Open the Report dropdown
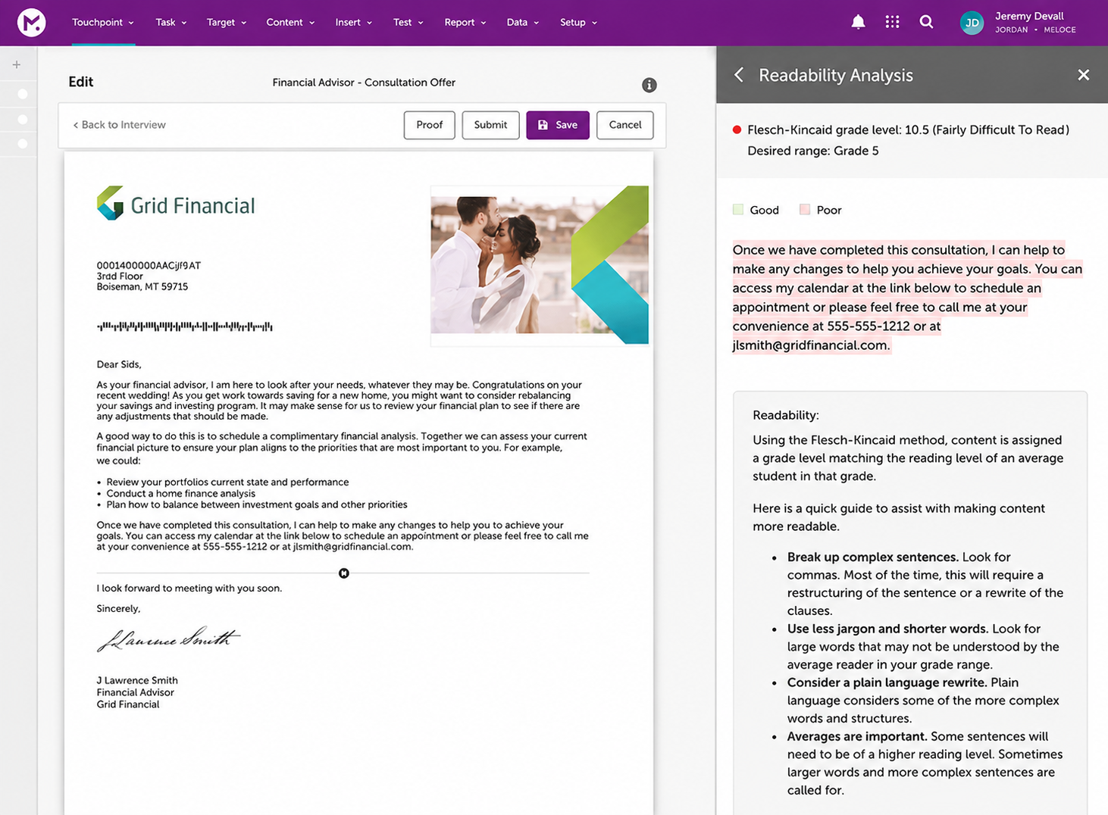Screen dimensions: 1108x815 click(465, 22)
